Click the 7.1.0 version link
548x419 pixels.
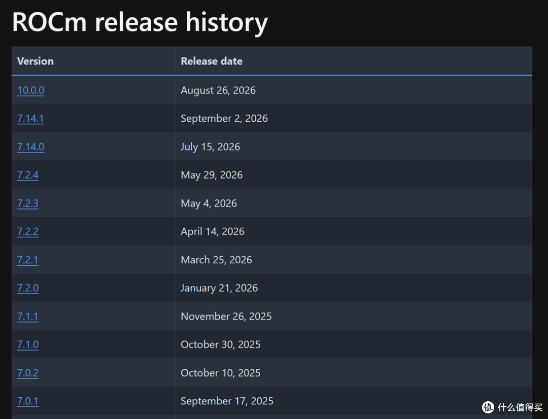pos(28,344)
